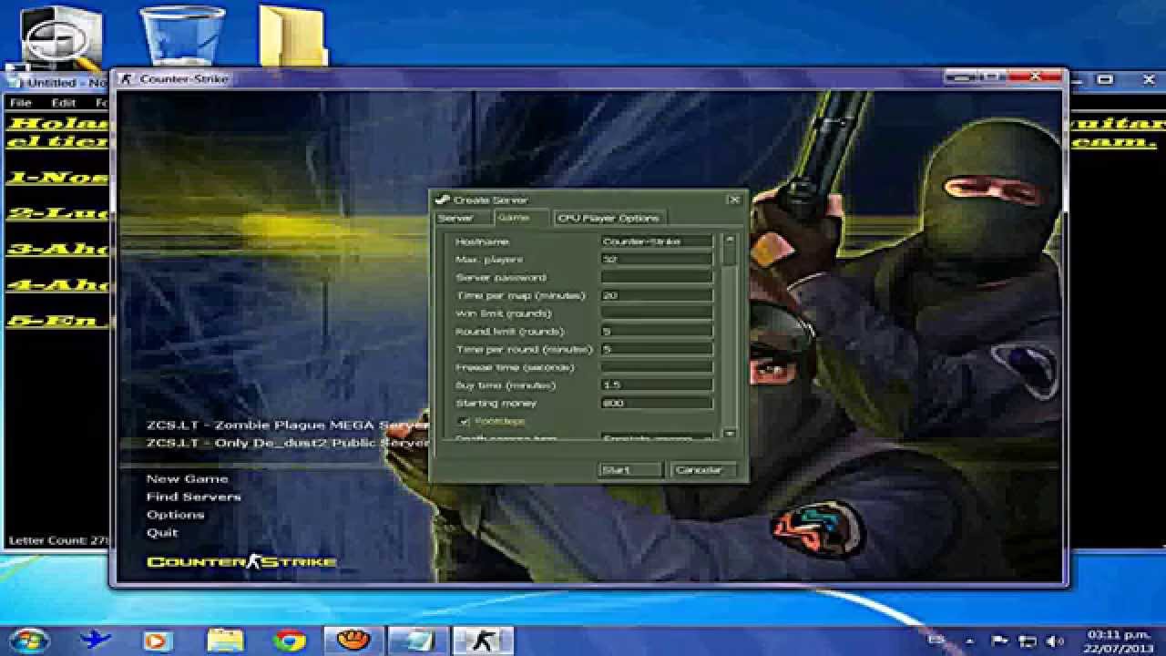
Task: Open the Edit menu in Notepad
Action: (x=63, y=103)
